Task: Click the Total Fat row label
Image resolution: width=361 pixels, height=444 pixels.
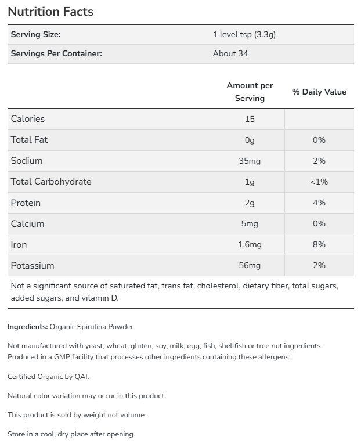Action: [x=29, y=140]
